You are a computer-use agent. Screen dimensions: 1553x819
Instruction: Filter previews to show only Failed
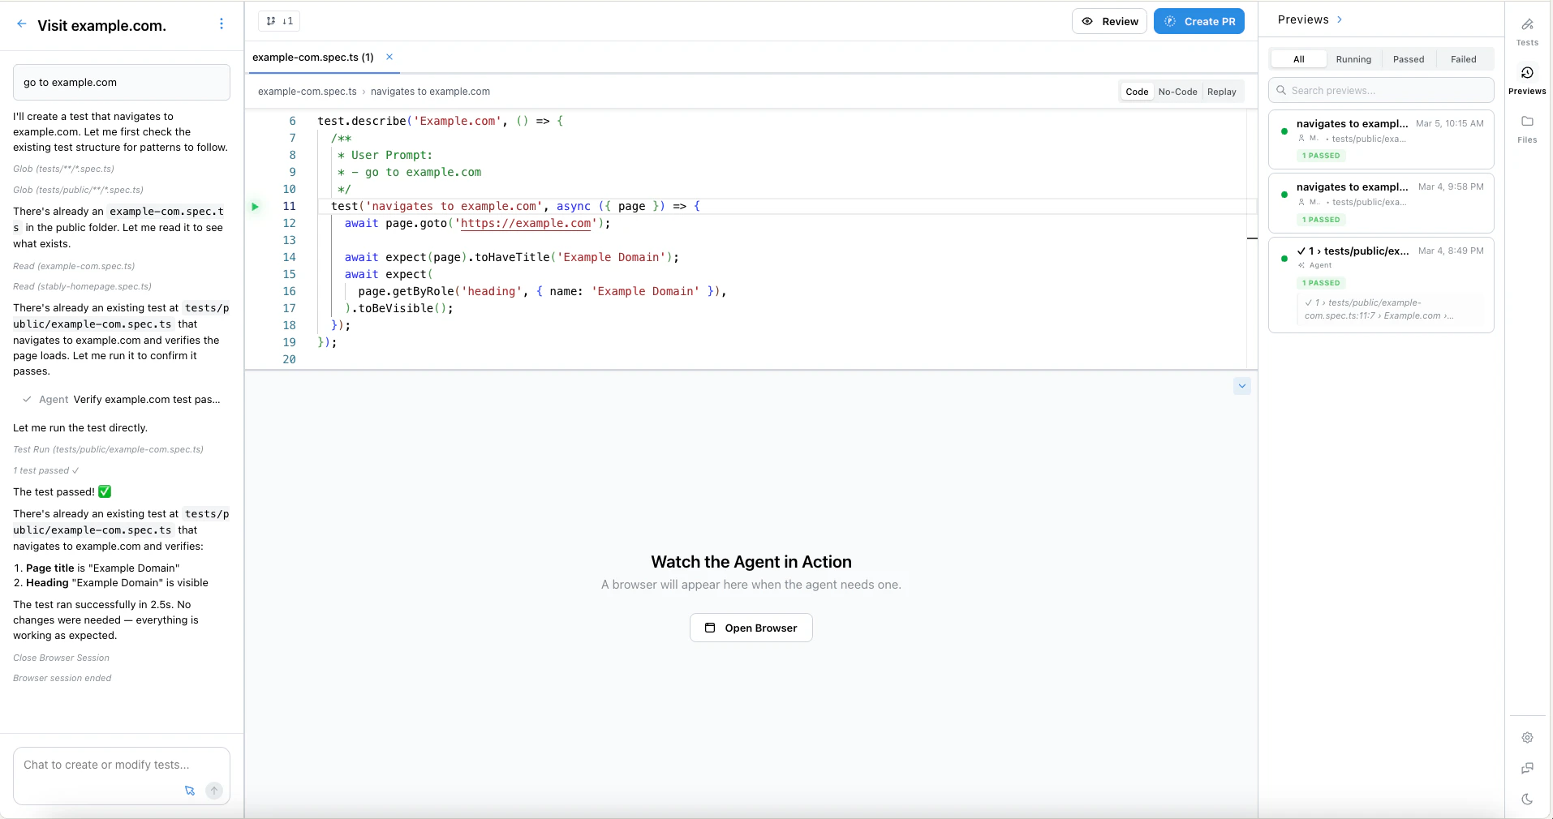point(1465,58)
